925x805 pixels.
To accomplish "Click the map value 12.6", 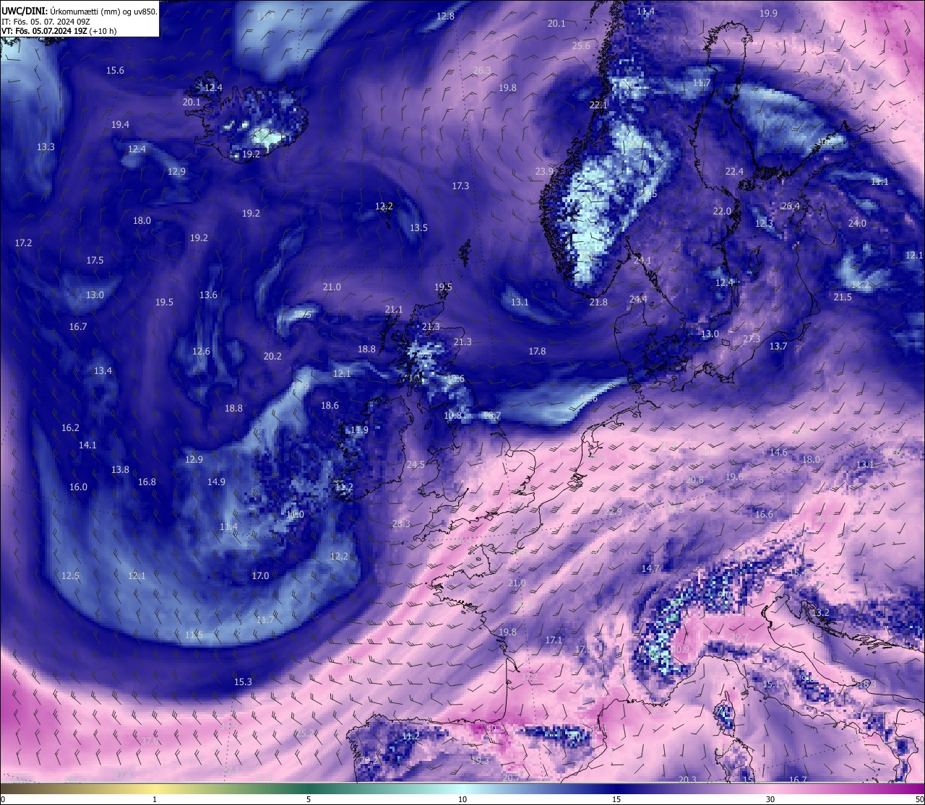I will pos(201,351).
